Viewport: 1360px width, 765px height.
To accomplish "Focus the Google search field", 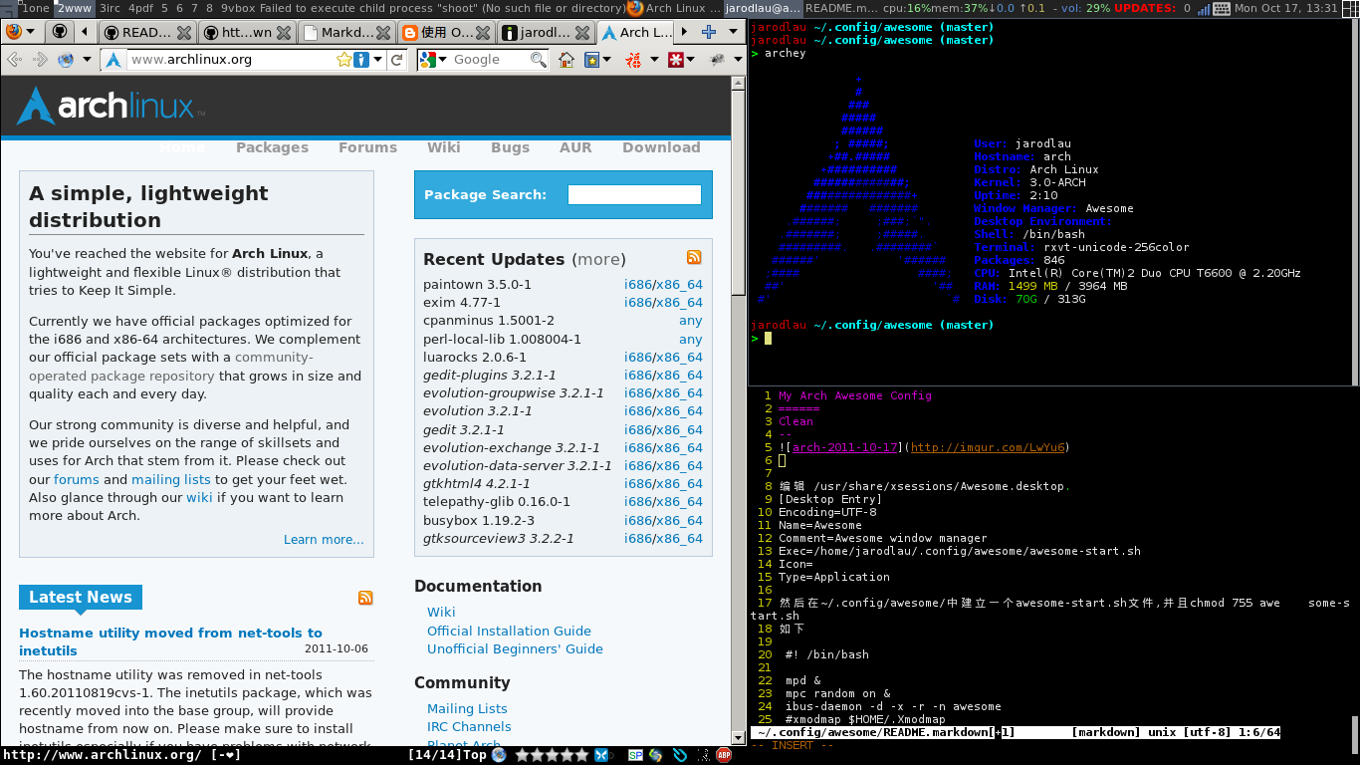I will tap(490, 60).
